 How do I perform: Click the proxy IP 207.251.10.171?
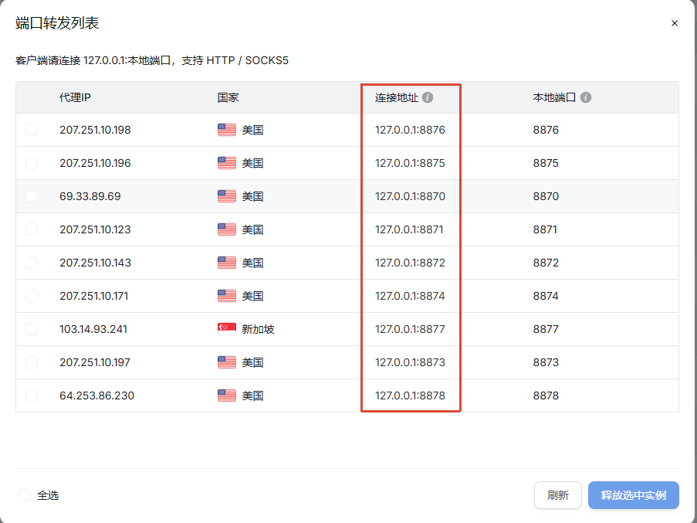coord(94,296)
